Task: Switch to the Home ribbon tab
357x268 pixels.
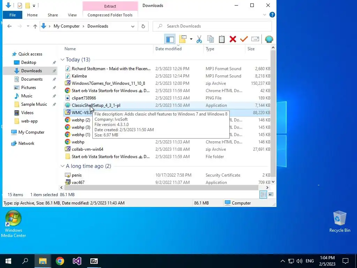Action: tap(32, 15)
